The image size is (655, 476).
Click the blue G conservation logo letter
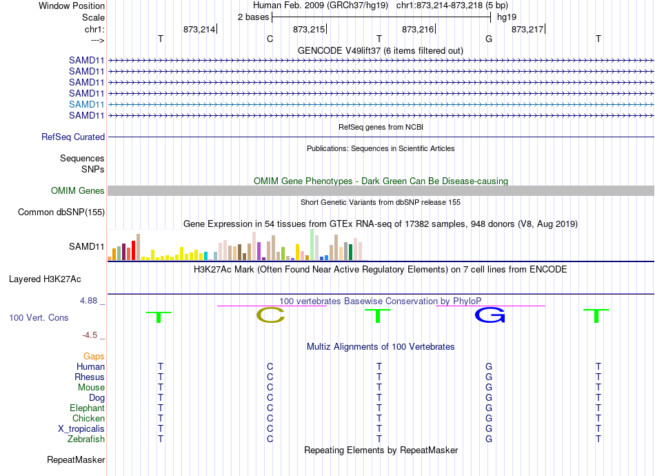pos(490,315)
